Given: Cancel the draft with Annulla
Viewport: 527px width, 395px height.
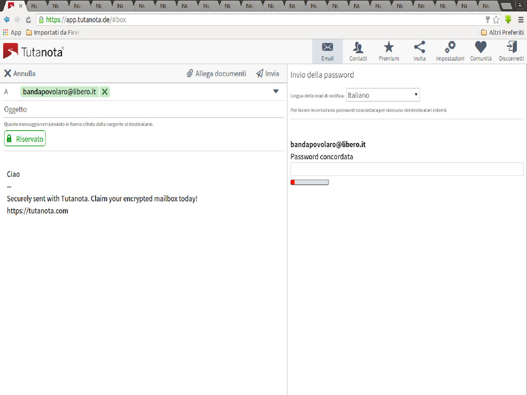Looking at the screenshot, I should 20,74.
